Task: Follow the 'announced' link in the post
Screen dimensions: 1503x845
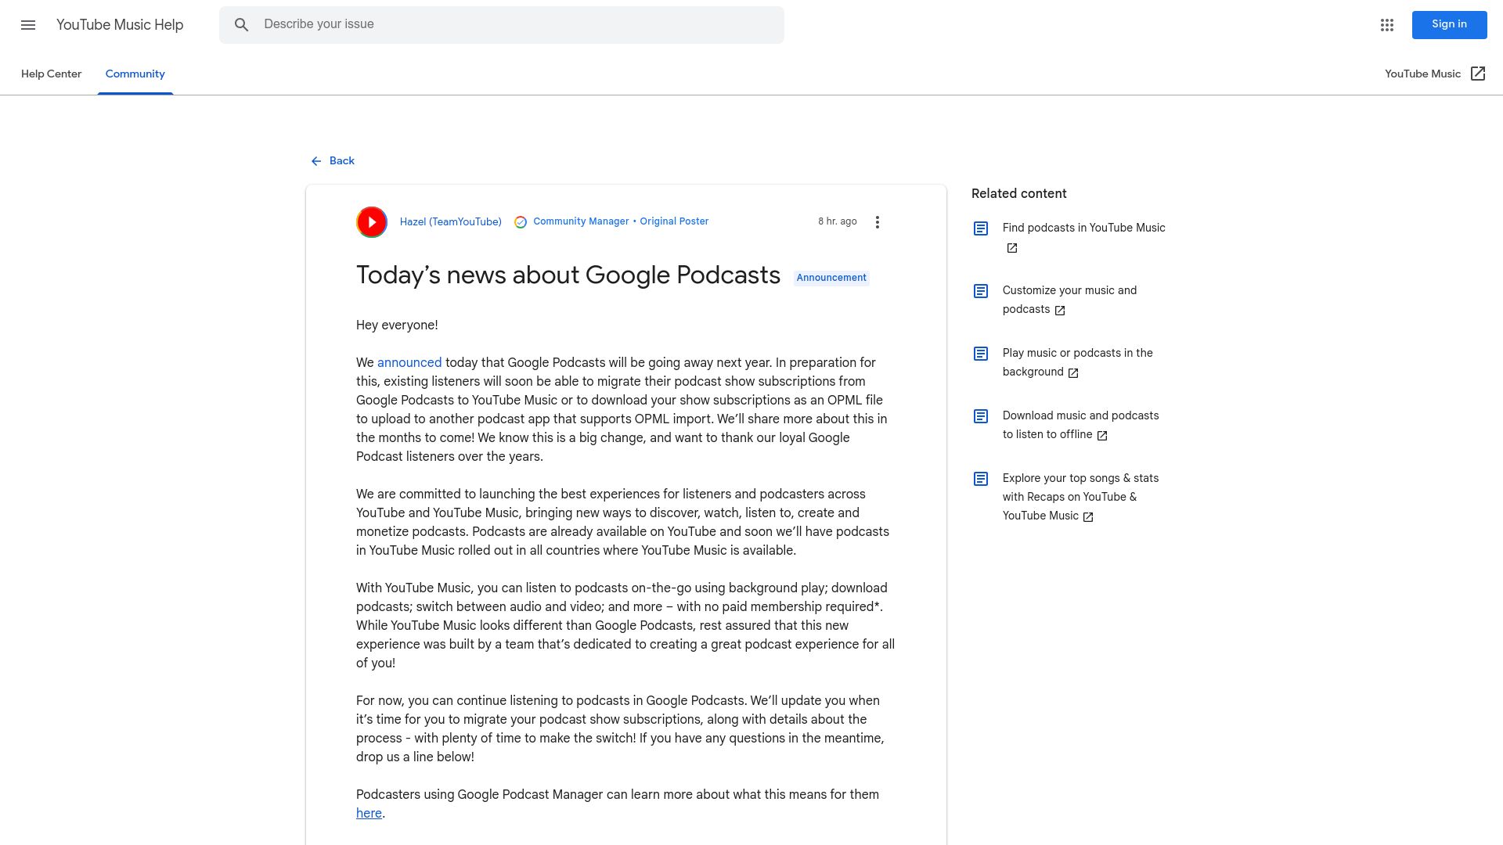Action: [409, 363]
